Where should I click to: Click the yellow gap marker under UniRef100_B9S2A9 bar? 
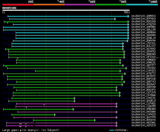pos(8,23)
